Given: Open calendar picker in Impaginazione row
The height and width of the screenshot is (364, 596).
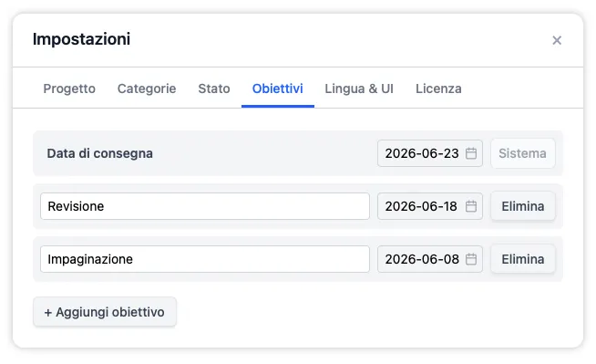Looking at the screenshot, I should pyautogui.click(x=471, y=259).
